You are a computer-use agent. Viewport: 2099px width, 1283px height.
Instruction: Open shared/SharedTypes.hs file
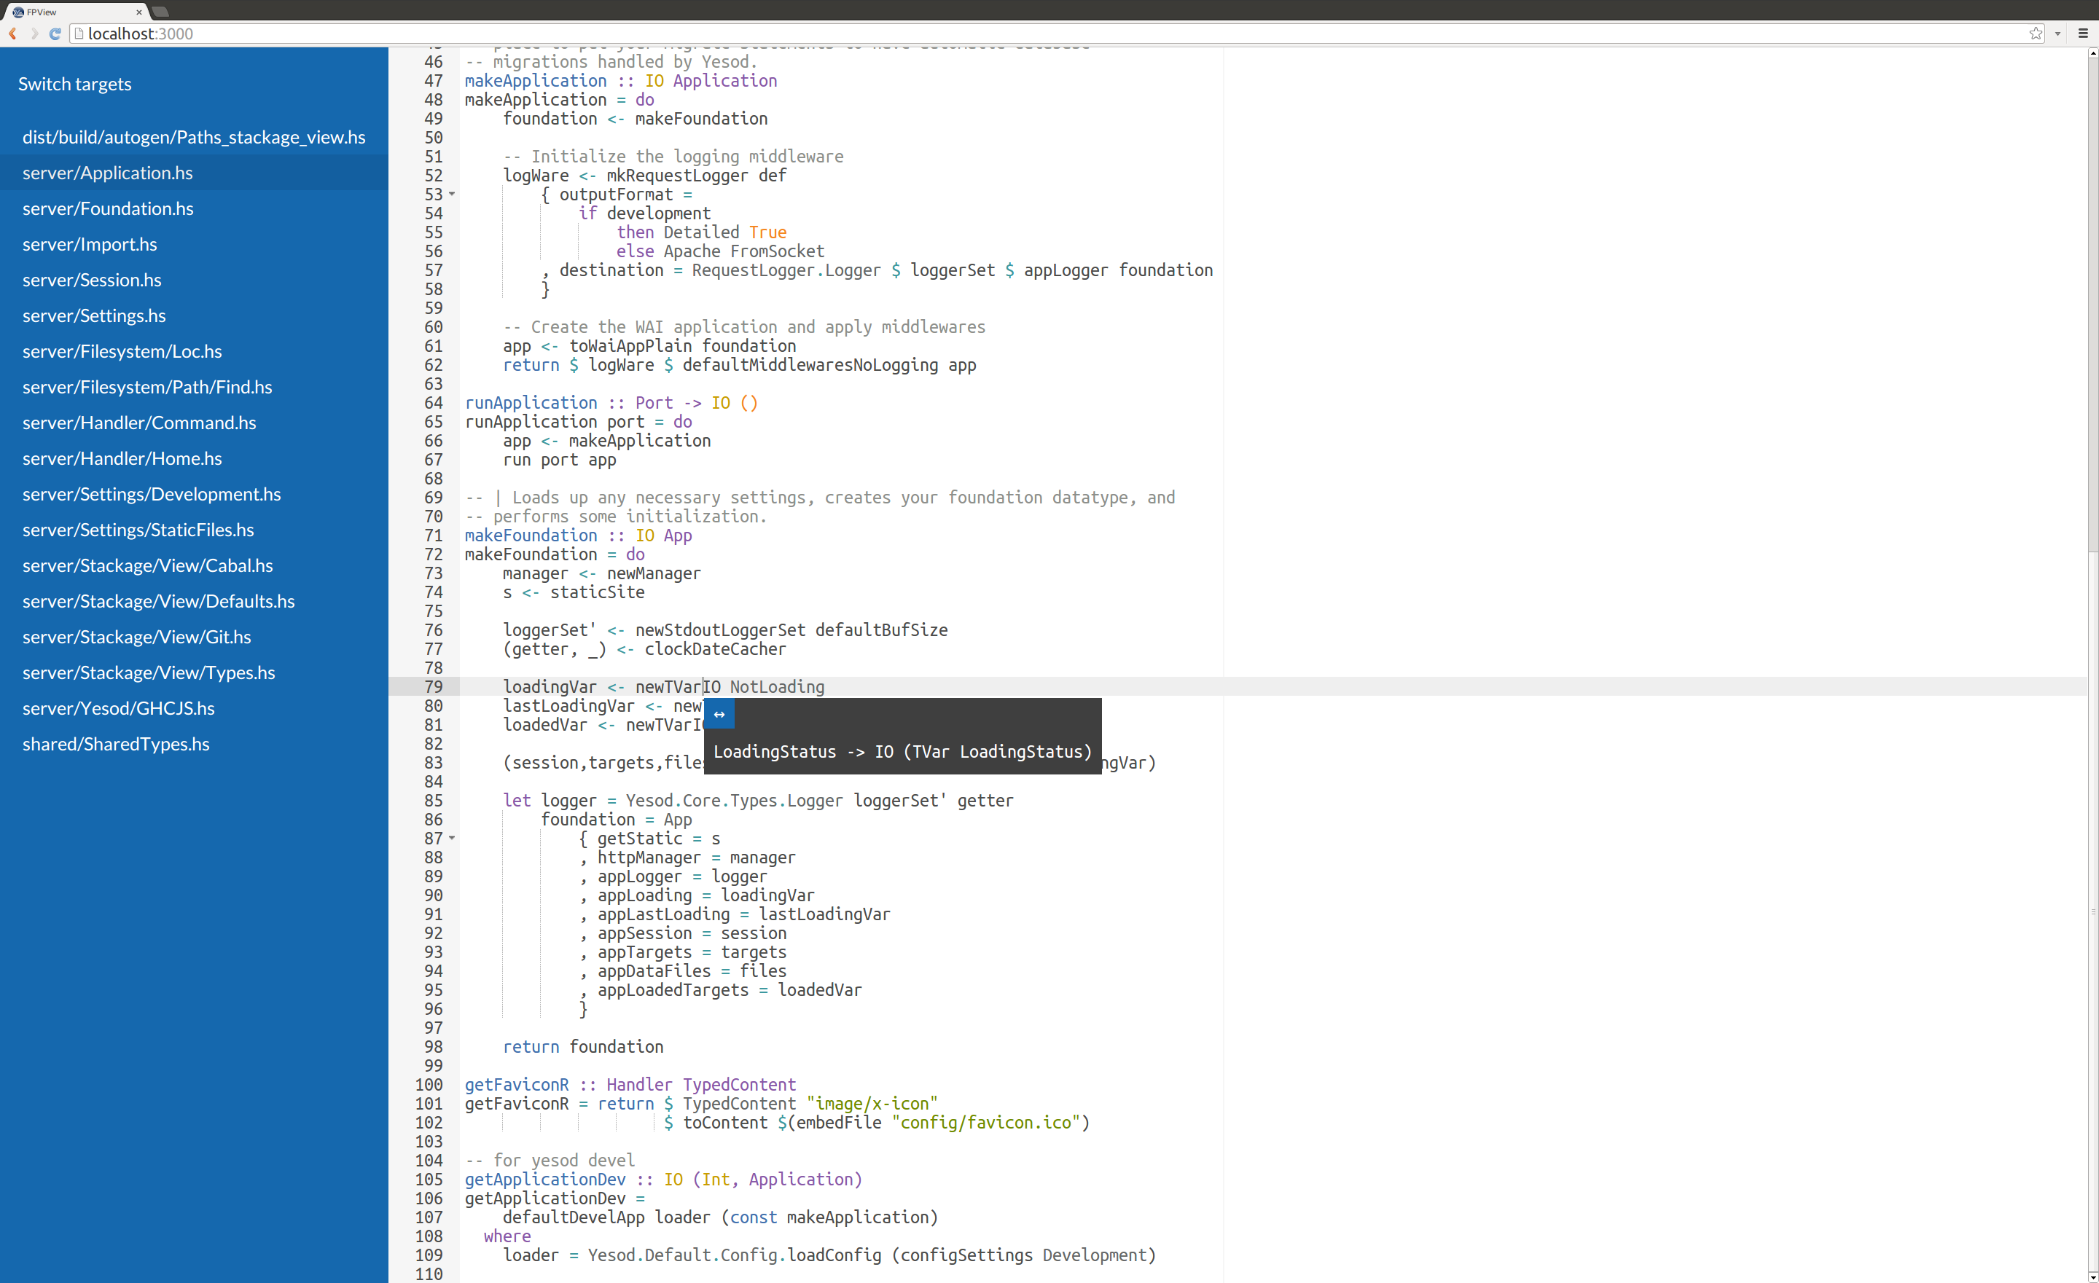(116, 744)
